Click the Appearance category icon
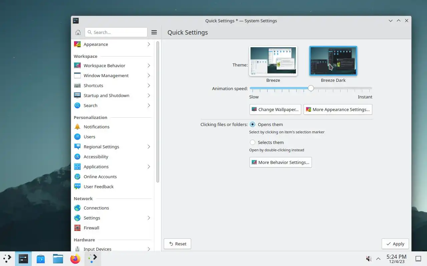Viewport: 427px width, 266px height. tap(77, 44)
